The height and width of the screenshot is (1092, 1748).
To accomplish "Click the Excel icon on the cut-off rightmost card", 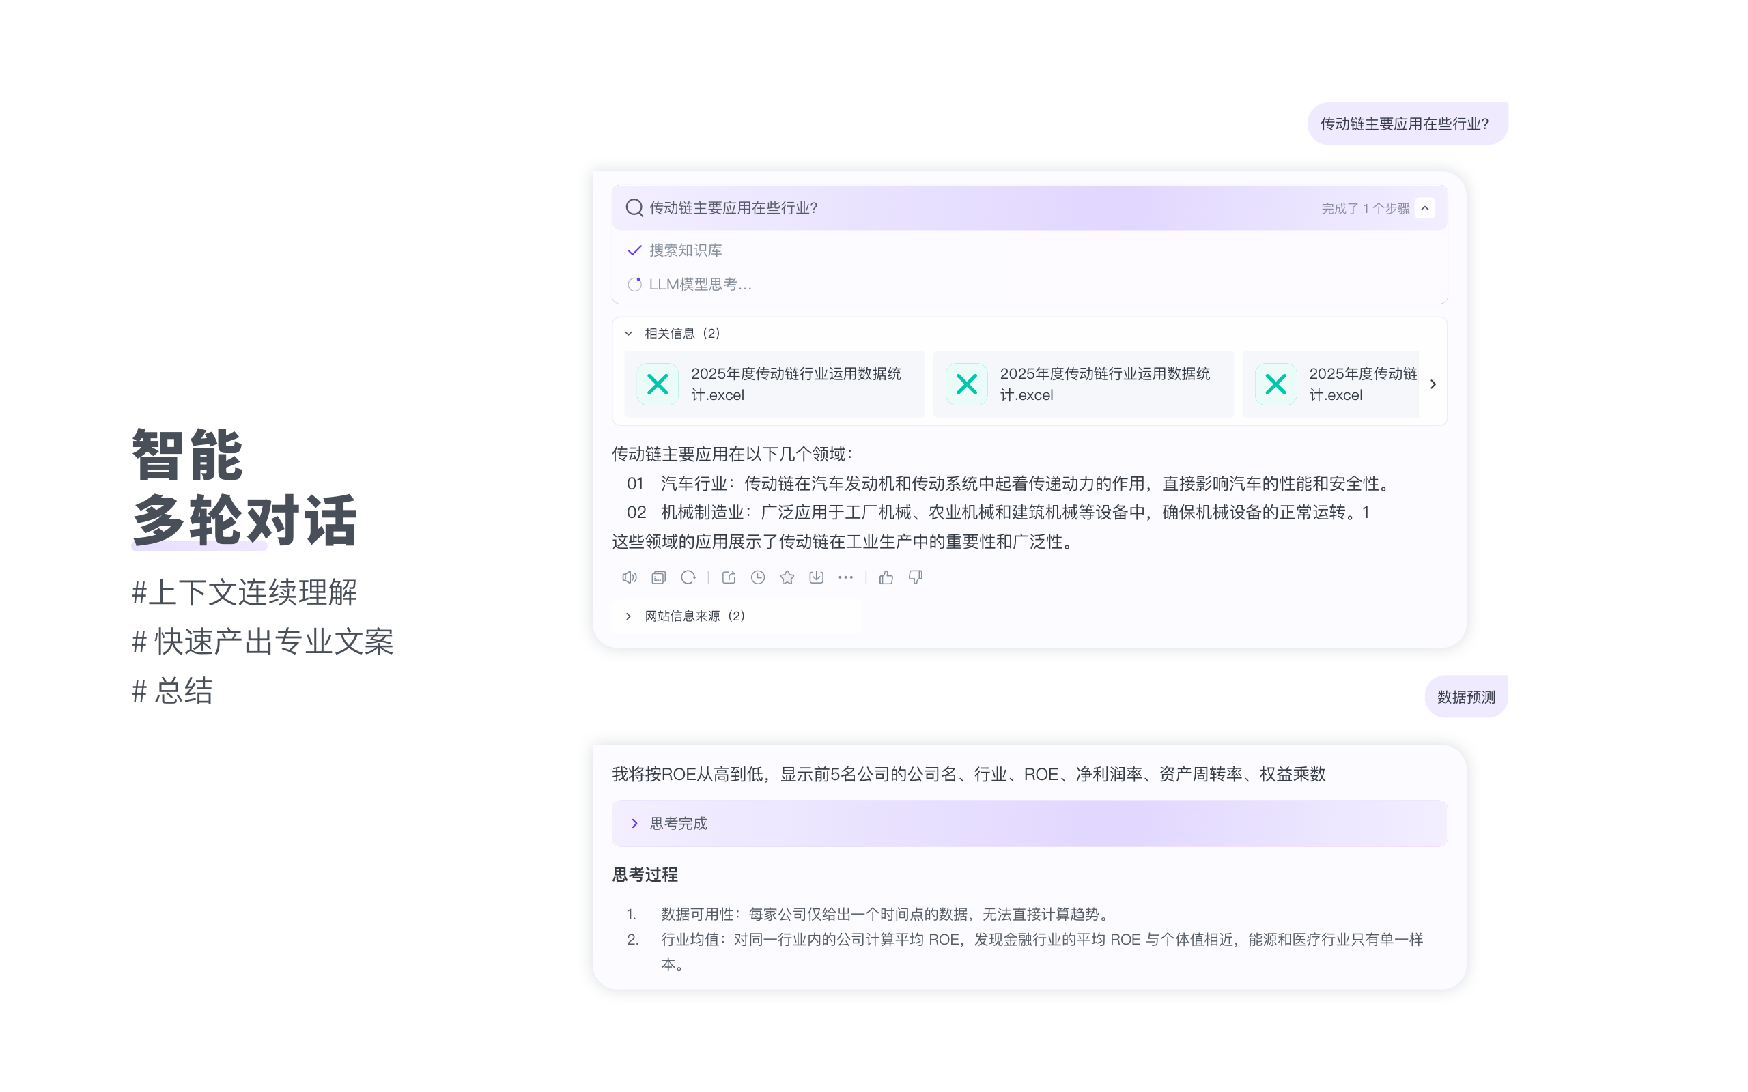I will tap(1275, 384).
